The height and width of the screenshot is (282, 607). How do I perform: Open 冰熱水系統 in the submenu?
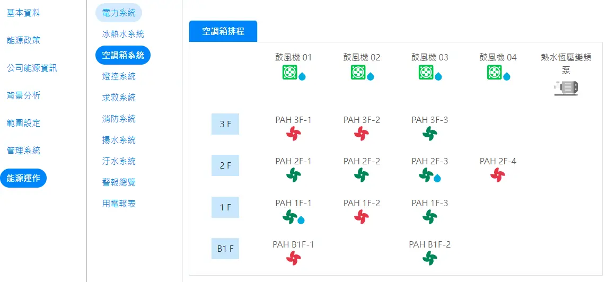click(123, 34)
